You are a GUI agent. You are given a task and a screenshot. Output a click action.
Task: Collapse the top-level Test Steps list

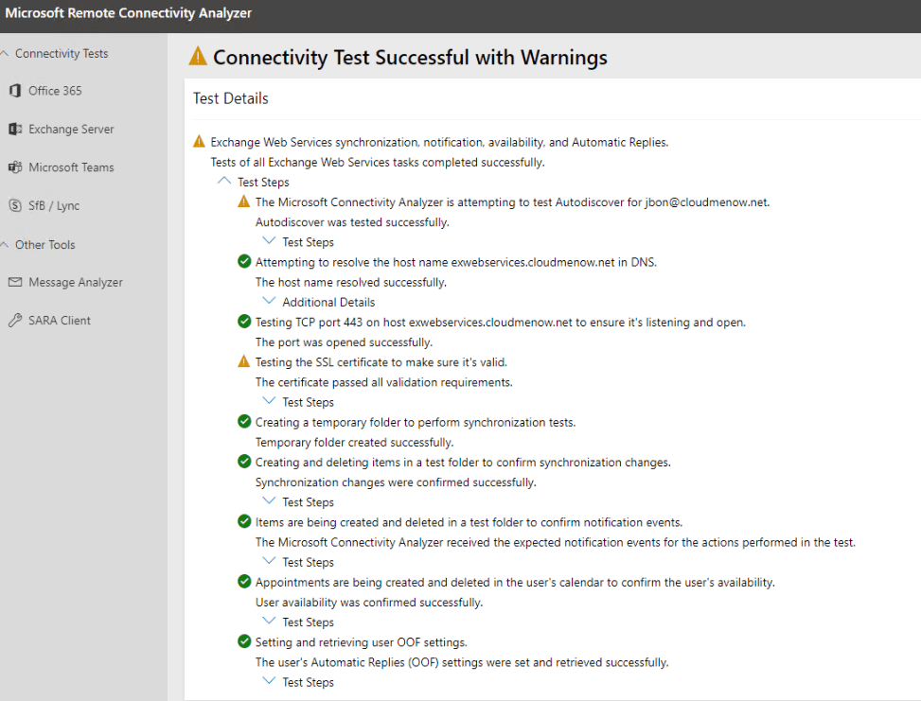[x=224, y=182]
